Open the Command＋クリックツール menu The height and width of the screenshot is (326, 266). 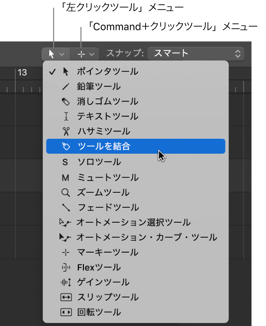[x=84, y=54]
